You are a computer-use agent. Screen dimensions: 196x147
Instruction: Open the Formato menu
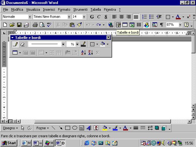[x=64, y=9]
